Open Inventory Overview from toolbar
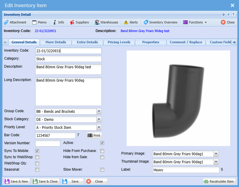This screenshot has height=187, width=239. tap(161, 22)
